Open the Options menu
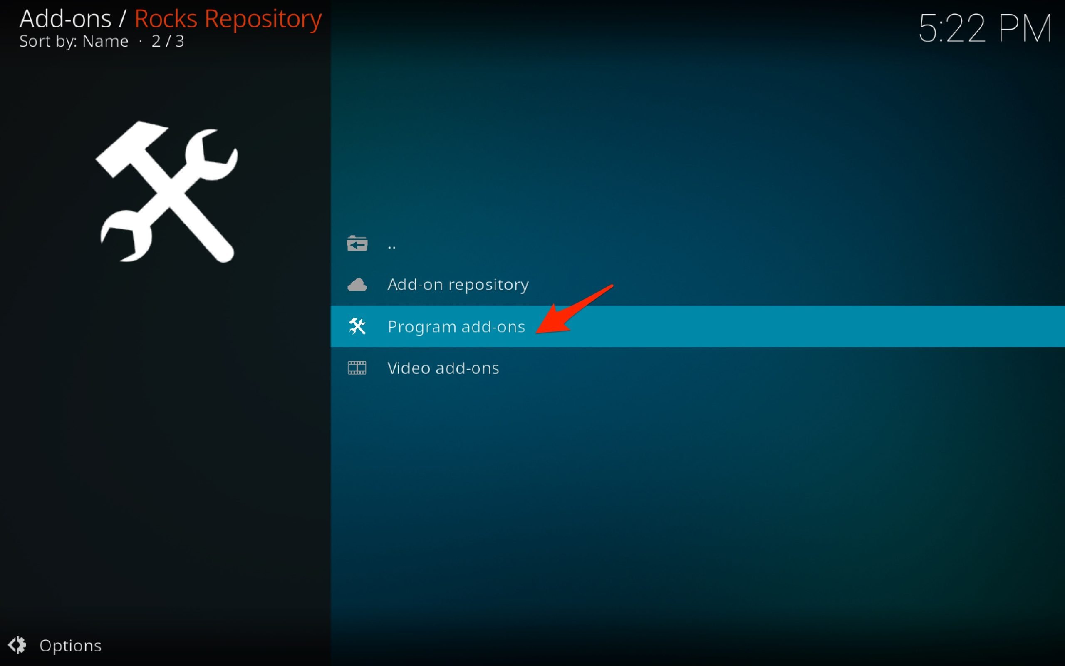The height and width of the screenshot is (666, 1065). pos(69,645)
